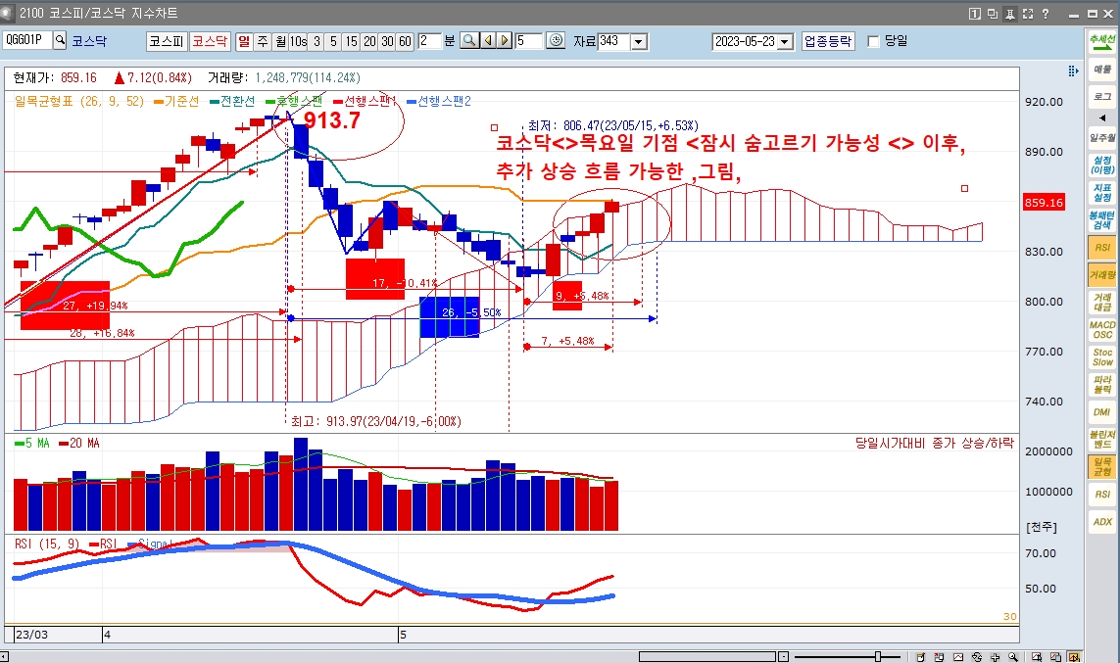
Task: Toggle the 볼린저밴드 indicator
Action: (x=1102, y=439)
